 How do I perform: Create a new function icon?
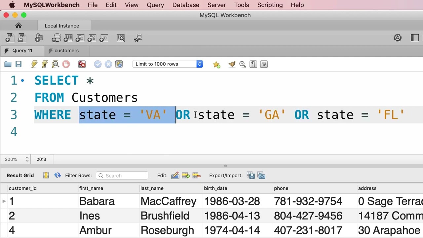tap(104, 38)
